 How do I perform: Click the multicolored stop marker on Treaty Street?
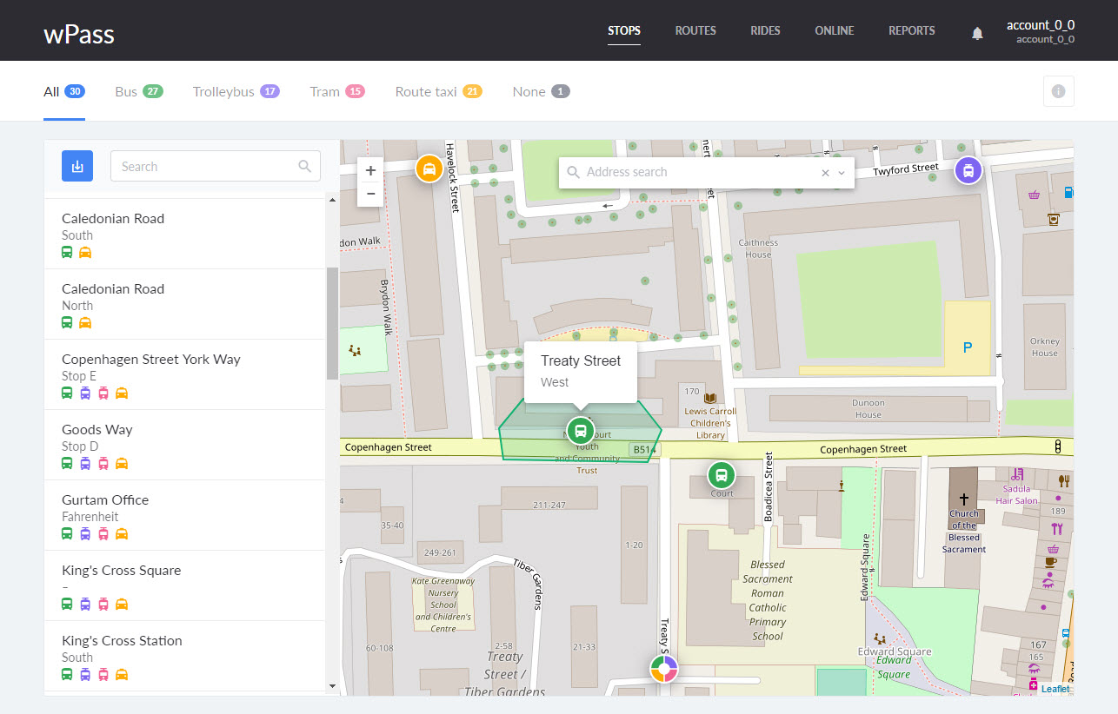tap(663, 669)
